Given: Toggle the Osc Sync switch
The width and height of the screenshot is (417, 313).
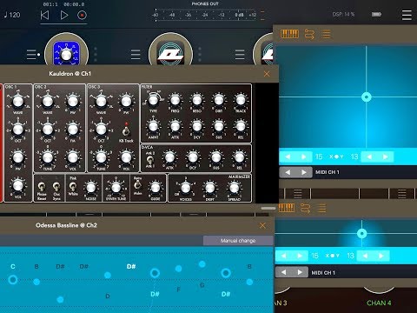Looking at the screenshot, I should coord(56,187).
